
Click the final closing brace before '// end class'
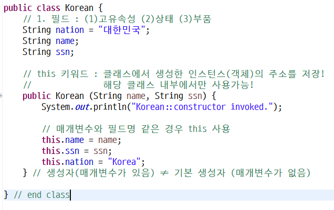[x=6, y=195]
